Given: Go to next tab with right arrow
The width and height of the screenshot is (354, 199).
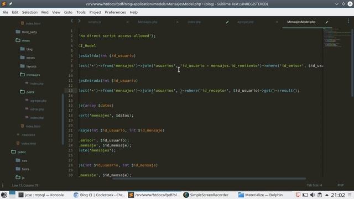Looking at the screenshot, I should (x=79, y=21).
